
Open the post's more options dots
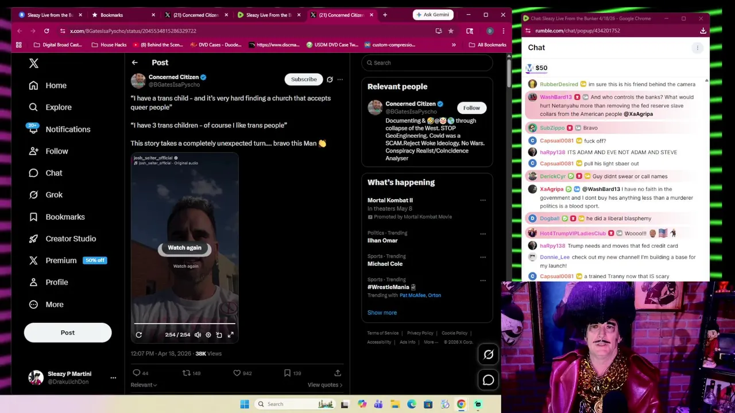tap(340, 79)
